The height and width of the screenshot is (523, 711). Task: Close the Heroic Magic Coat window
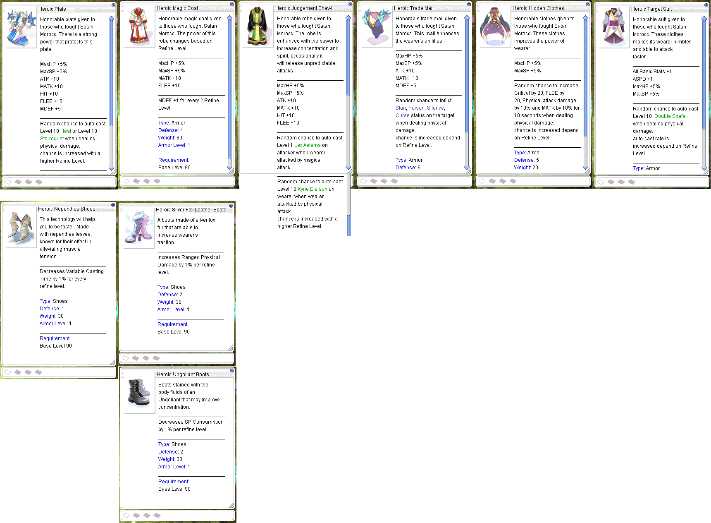coord(231,5)
